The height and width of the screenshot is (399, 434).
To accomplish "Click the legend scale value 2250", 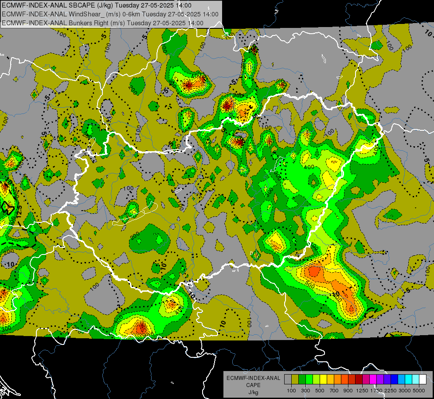I will click(x=391, y=391).
